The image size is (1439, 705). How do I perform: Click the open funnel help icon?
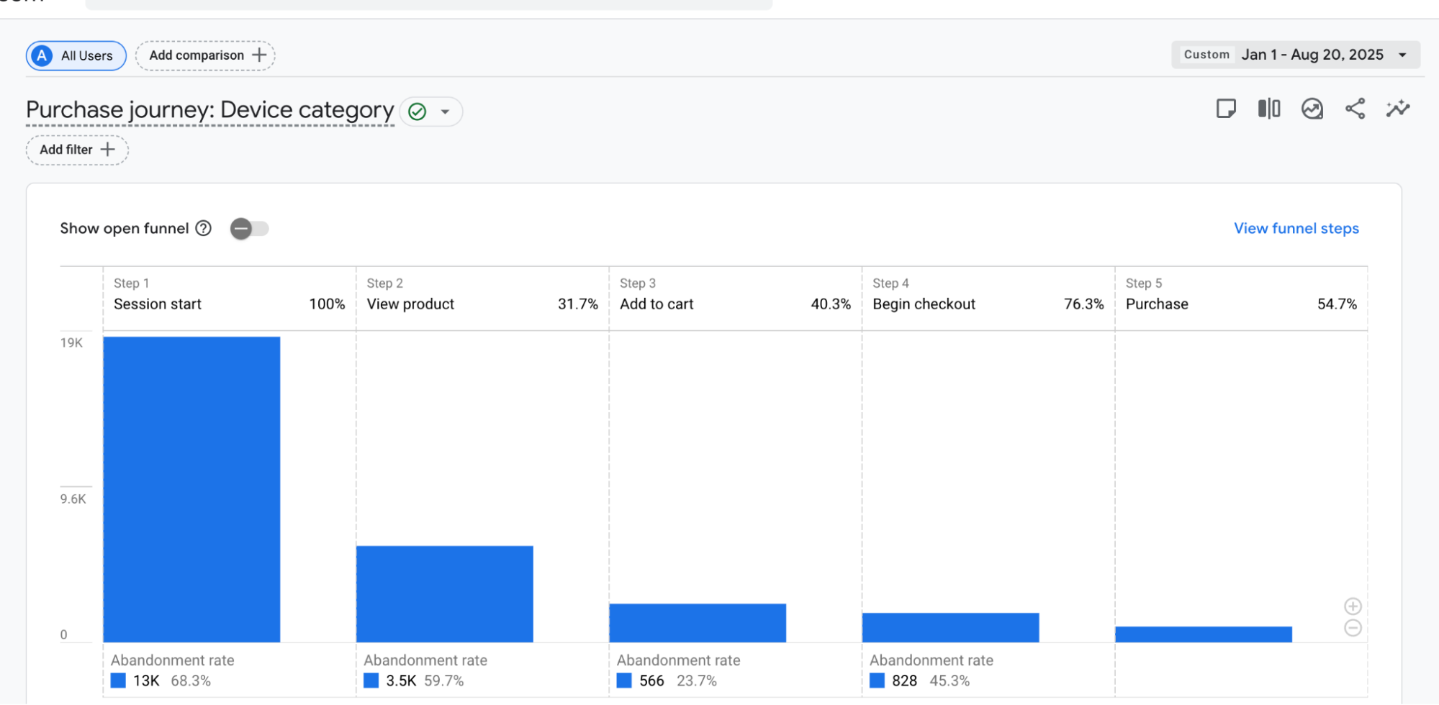click(204, 228)
